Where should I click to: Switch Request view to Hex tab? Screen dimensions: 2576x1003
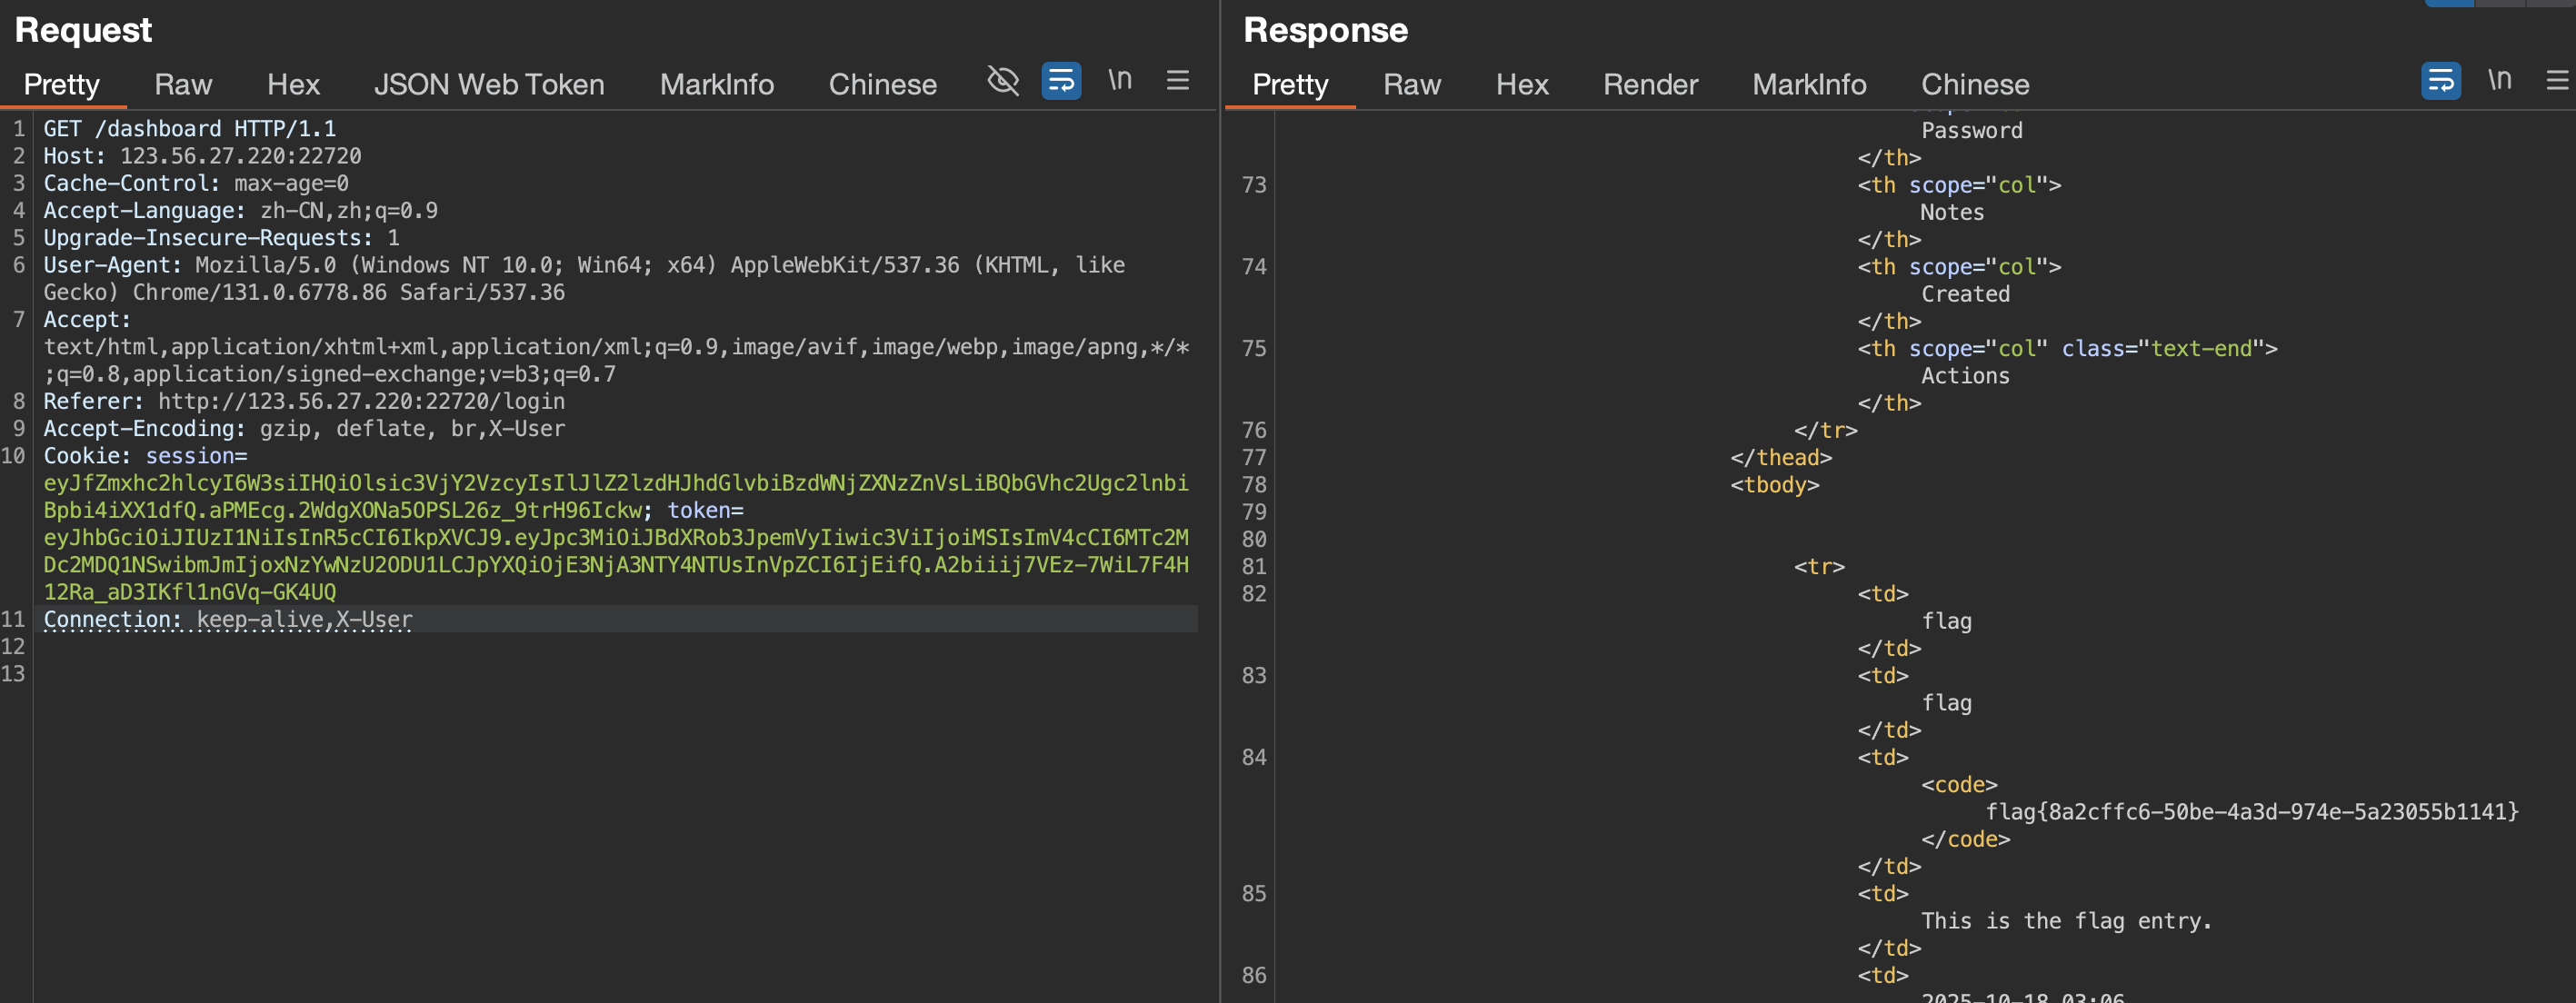pyautogui.click(x=293, y=85)
